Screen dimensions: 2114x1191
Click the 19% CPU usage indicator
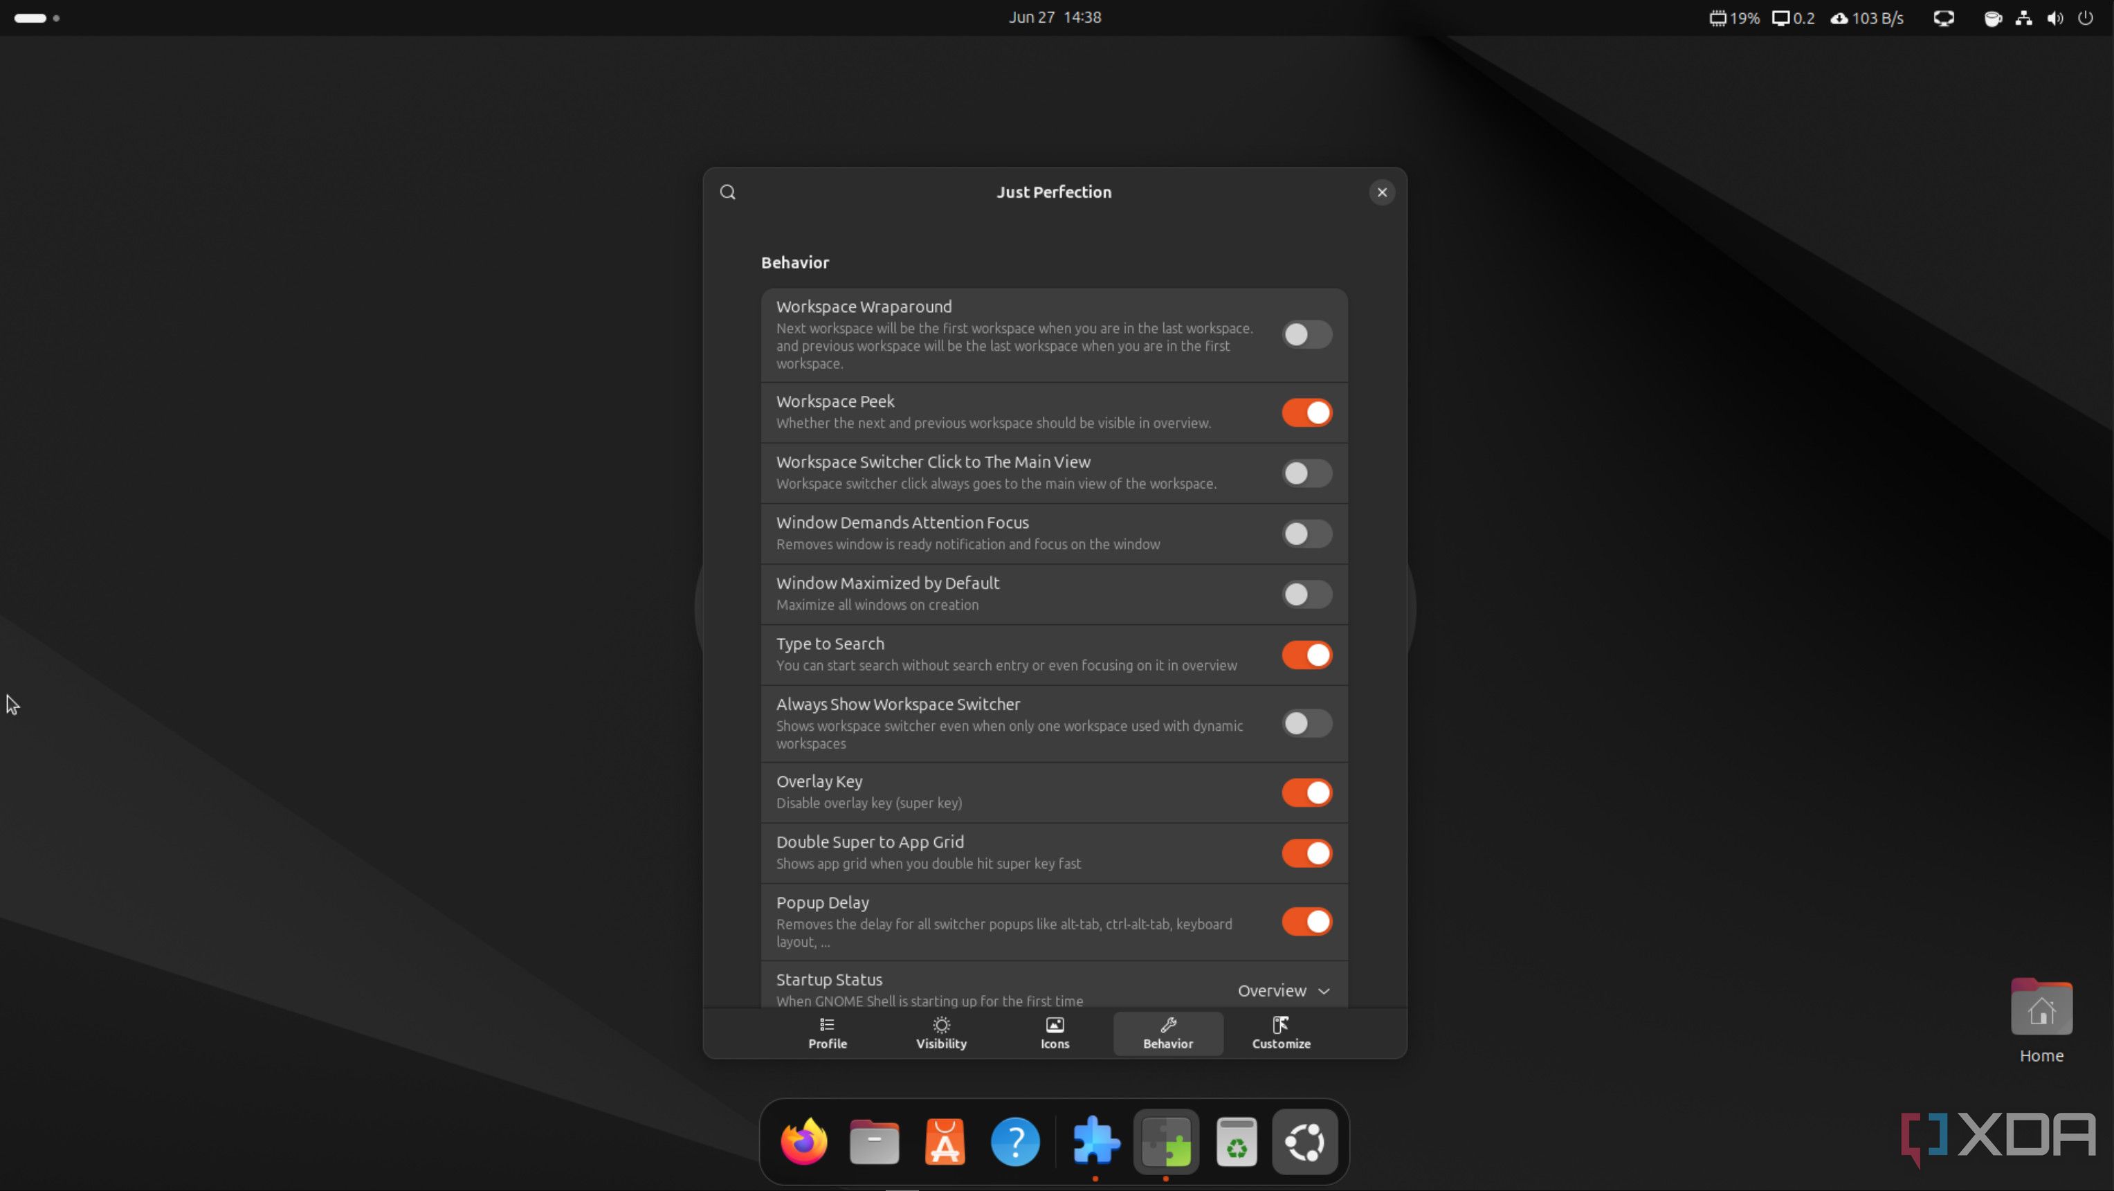point(1734,18)
